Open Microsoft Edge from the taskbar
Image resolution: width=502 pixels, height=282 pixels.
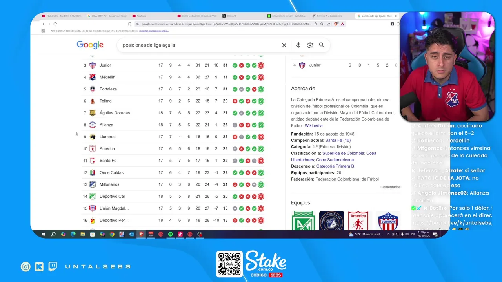click(x=73, y=234)
